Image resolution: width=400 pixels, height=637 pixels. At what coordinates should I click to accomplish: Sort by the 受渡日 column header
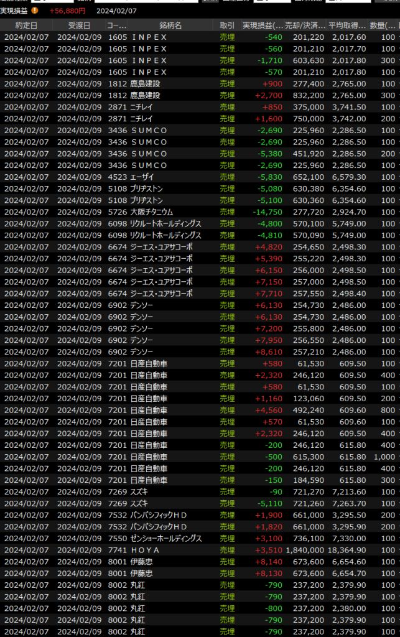click(78, 26)
